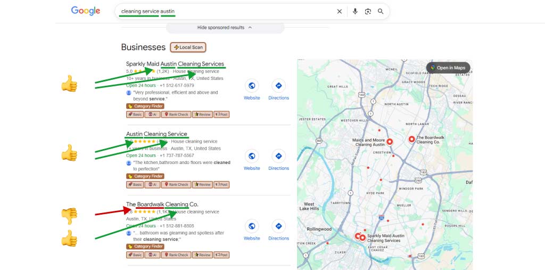This screenshot has height=270, width=545.
Task: Open the Sparkly Maid Website globe icon
Action: pos(252,86)
